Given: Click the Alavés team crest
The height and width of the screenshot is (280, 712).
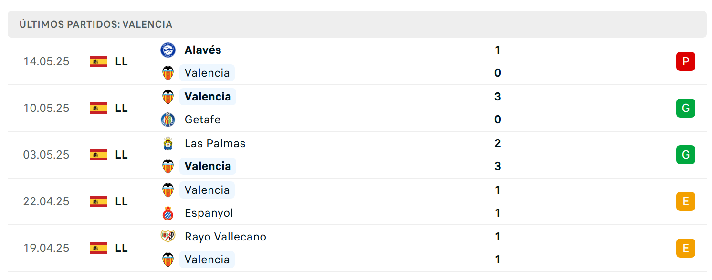Looking at the screenshot, I should click(x=168, y=50).
